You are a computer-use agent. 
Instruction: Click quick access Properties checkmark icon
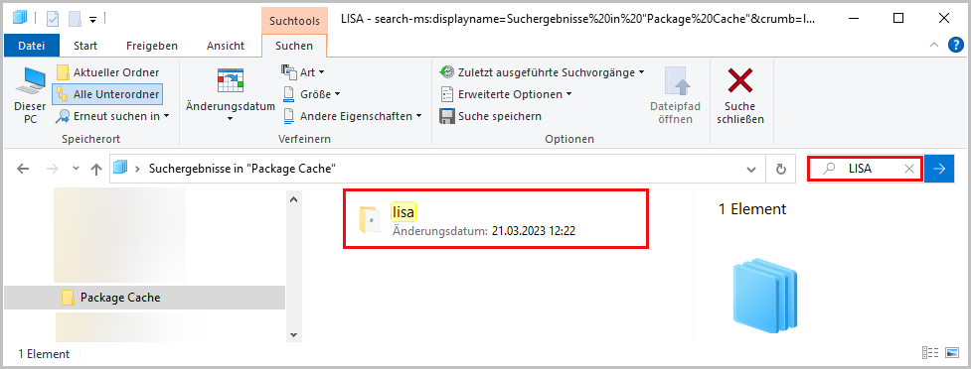pos(53,19)
